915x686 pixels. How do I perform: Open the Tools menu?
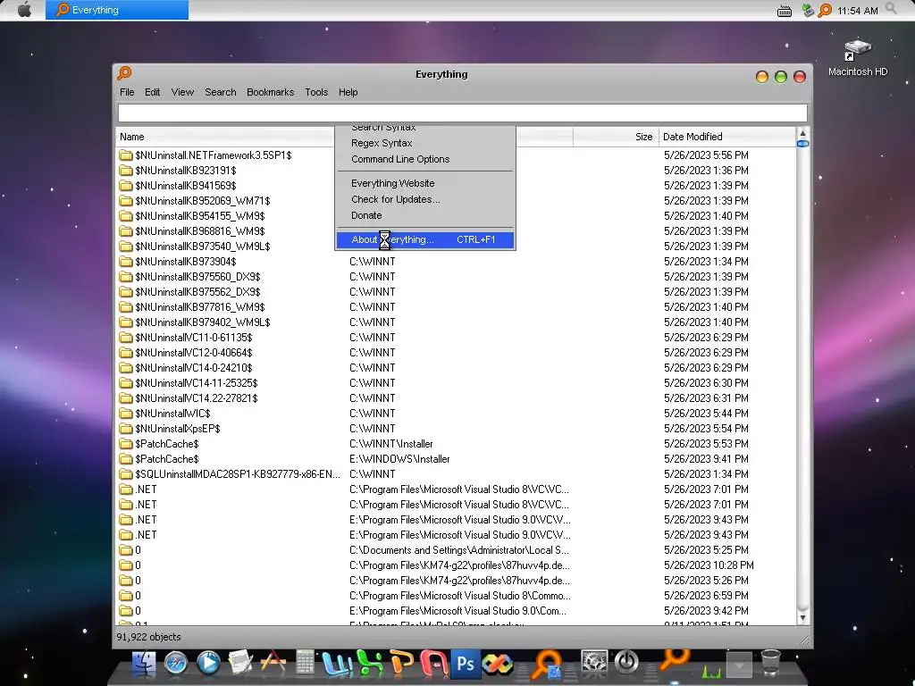(316, 92)
